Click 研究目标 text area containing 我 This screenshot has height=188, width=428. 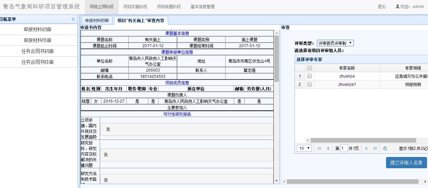[187, 155]
